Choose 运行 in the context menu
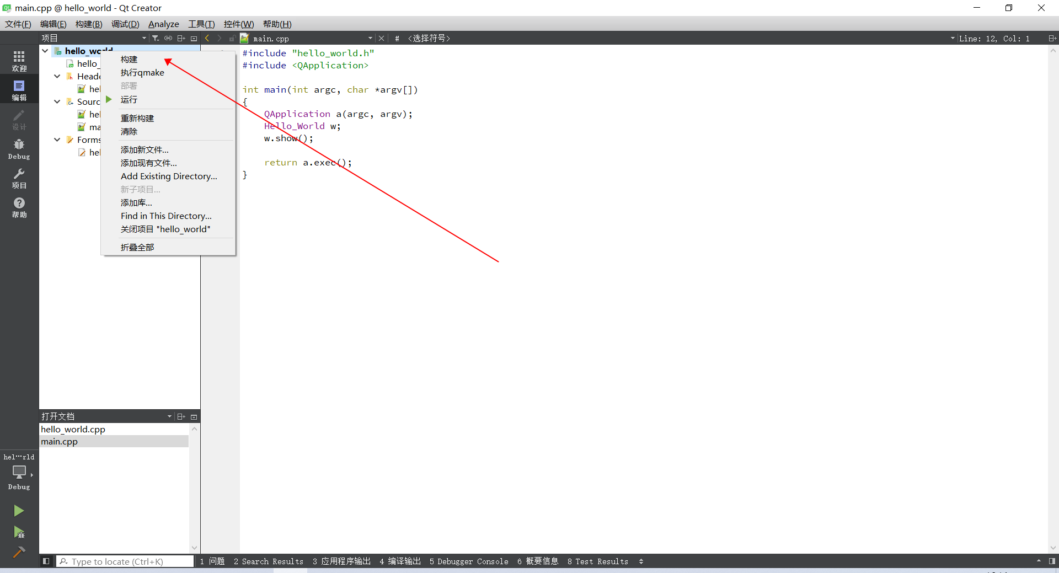This screenshot has height=573, width=1059. pyautogui.click(x=168, y=99)
